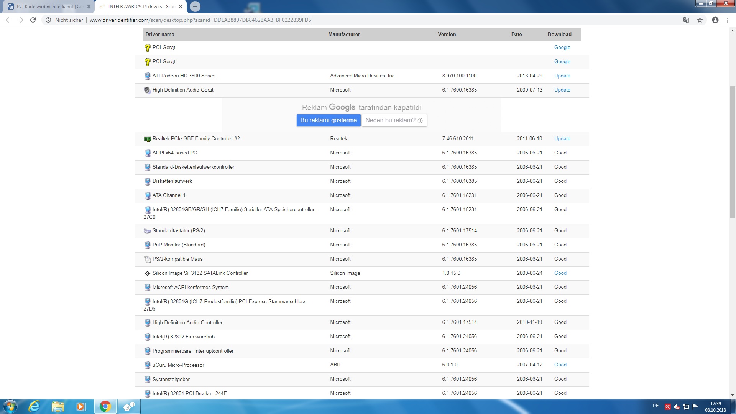Click Update link for ATI Radeon HD 3800

[x=562, y=76]
